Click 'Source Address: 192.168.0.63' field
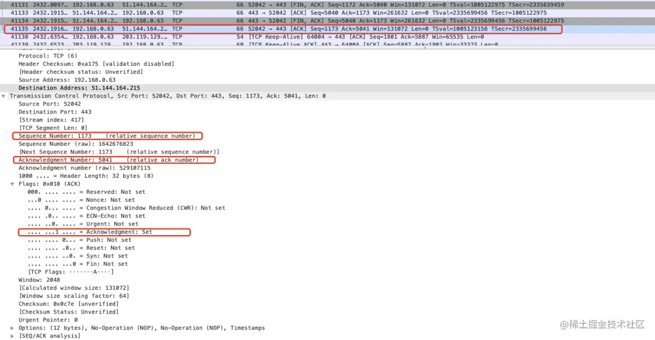 (x=67, y=80)
